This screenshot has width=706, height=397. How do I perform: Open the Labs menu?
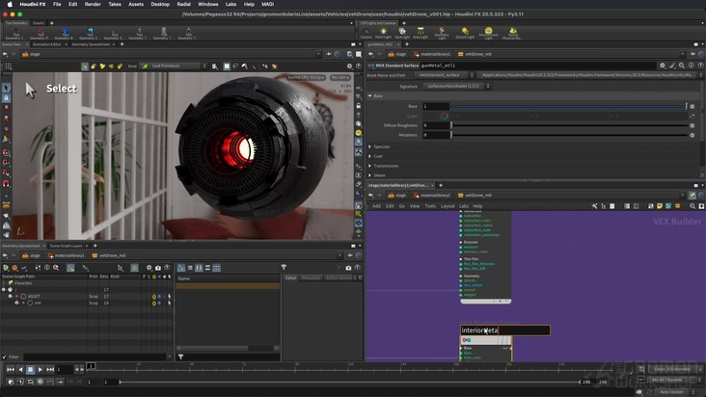point(231,4)
